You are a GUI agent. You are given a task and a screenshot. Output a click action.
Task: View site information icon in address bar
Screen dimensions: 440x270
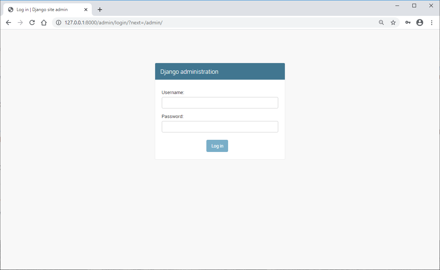tap(58, 23)
